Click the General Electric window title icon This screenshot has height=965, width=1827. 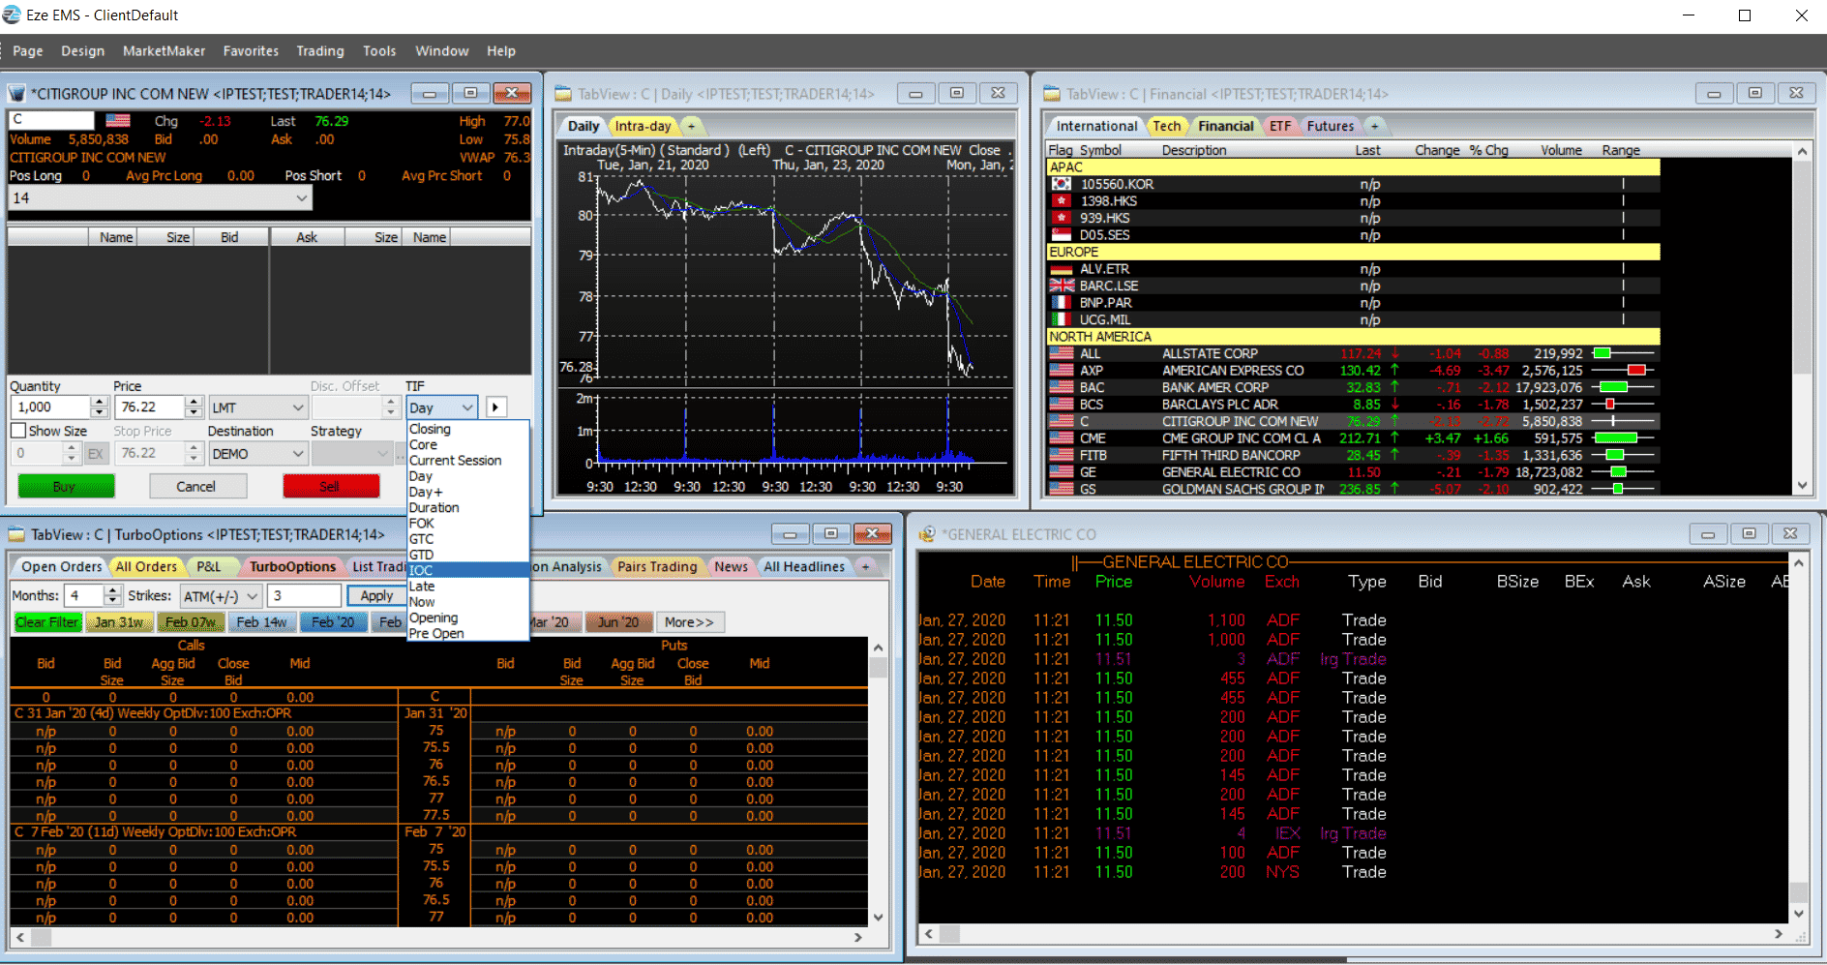pos(927,534)
